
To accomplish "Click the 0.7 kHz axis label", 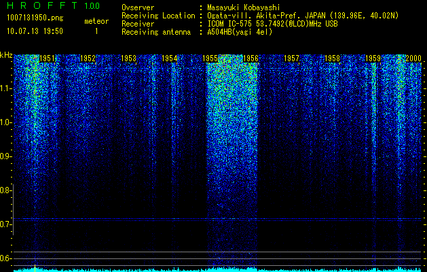I will pyautogui.click(x=5, y=224).
